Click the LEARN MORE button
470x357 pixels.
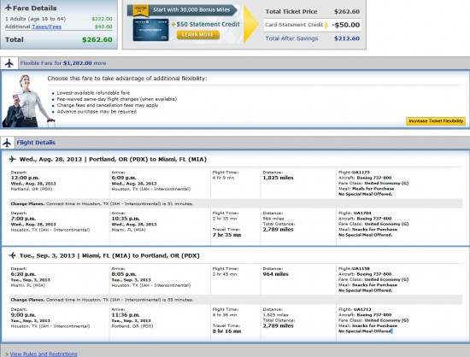pyautogui.click(x=198, y=35)
